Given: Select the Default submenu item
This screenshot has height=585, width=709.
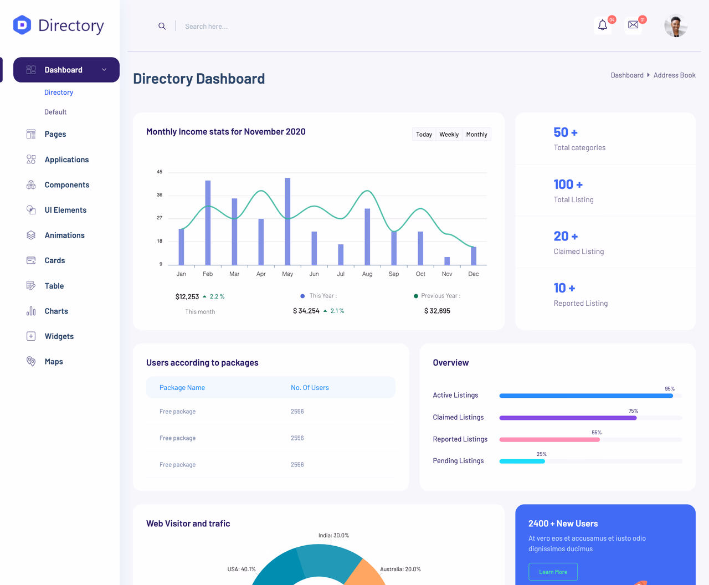Looking at the screenshot, I should coord(55,112).
